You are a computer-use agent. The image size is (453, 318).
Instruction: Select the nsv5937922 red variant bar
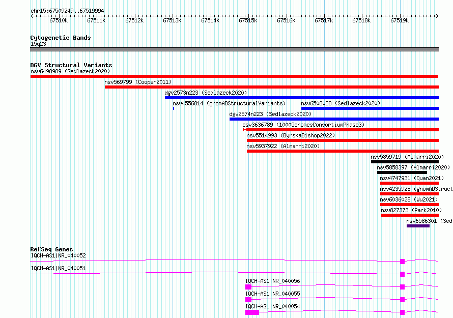(343, 151)
